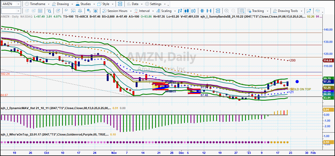Image resolution: width=335 pixels, height=156 pixels.
Task: Open the Drawing Tools menu
Action: click(x=285, y=11)
